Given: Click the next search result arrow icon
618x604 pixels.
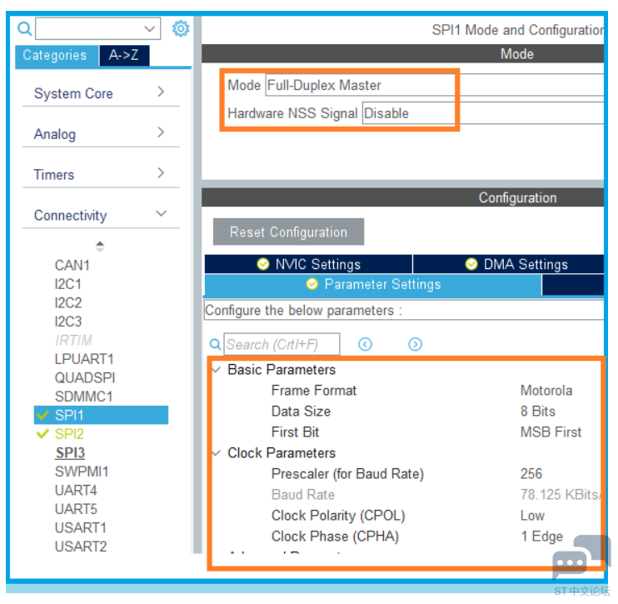Looking at the screenshot, I should coord(415,344).
